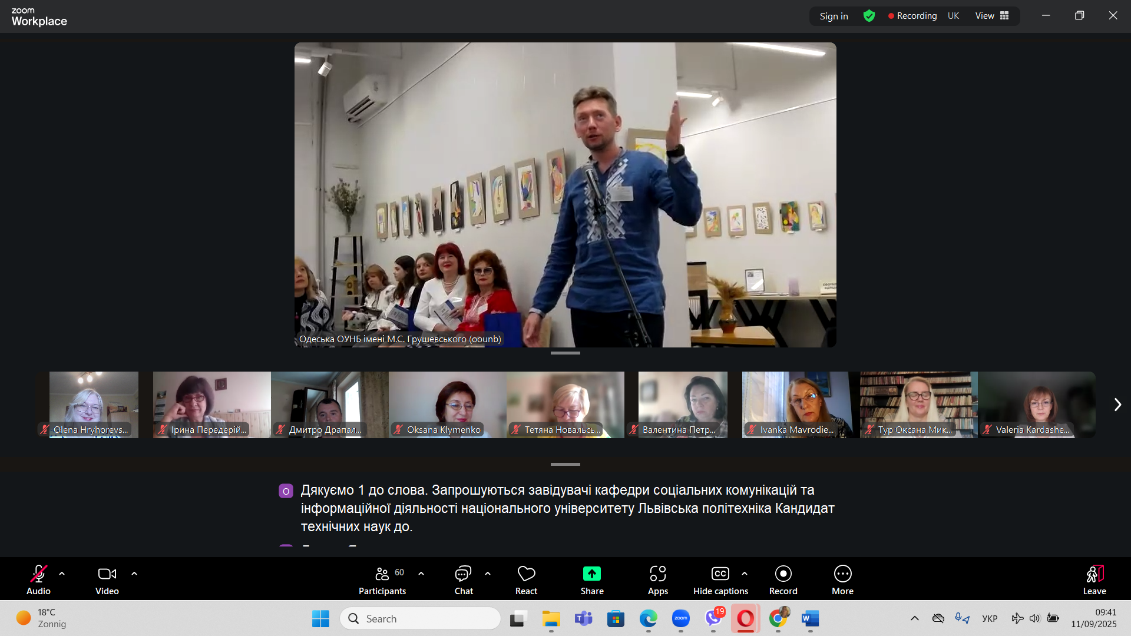Expand the captions options arrow

pyautogui.click(x=745, y=573)
